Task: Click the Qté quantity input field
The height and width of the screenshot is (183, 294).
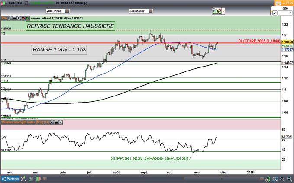Action: (x=285, y=13)
